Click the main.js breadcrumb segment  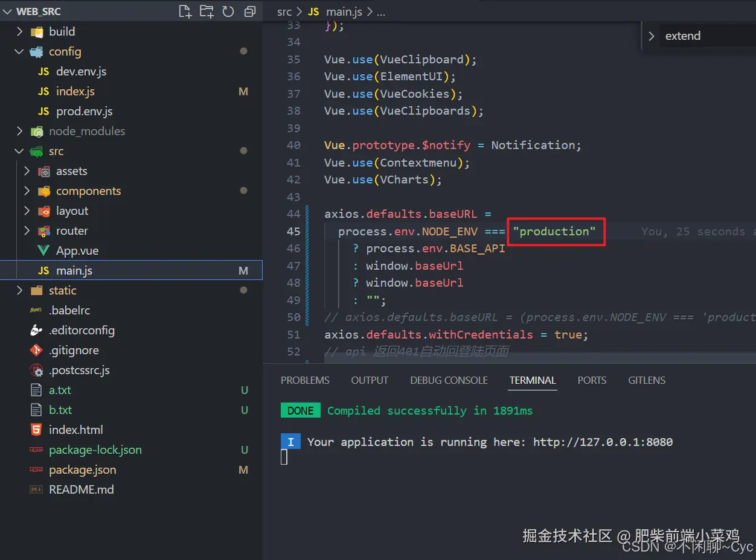tap(345, 11)
